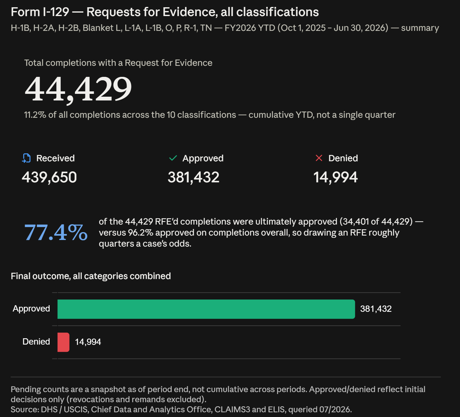Click the 'Approved' stat label beside checkmark
The image size is (460, 417).
[203, 158]
